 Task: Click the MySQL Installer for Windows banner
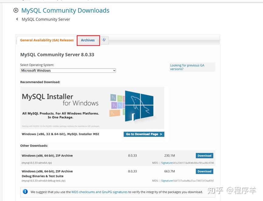92,108
